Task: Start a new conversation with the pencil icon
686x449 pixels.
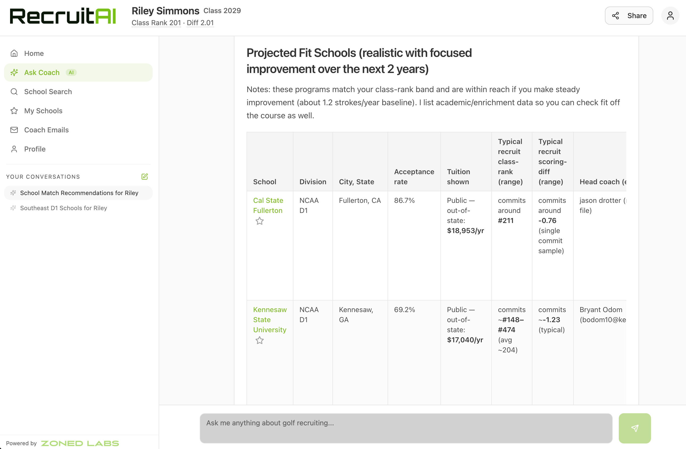Action: click(x=144, y=176)
